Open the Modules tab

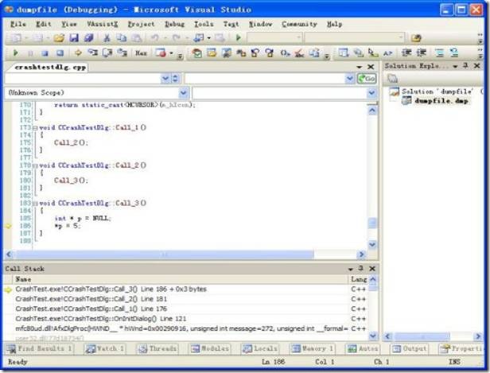click(208, 349)
